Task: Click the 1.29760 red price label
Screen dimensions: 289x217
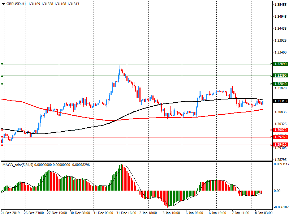Action: [280, 137]
